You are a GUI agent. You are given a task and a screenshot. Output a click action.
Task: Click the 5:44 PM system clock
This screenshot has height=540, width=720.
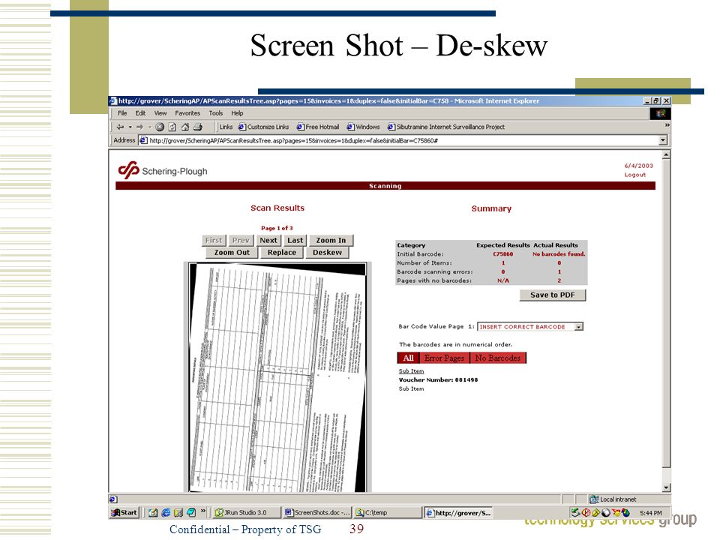pos(651,513)
